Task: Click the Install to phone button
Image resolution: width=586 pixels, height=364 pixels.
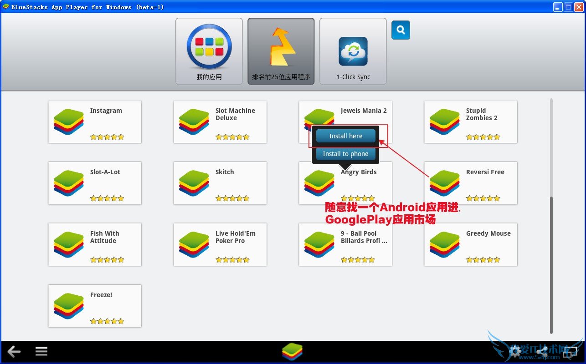Action: (346, 154)
